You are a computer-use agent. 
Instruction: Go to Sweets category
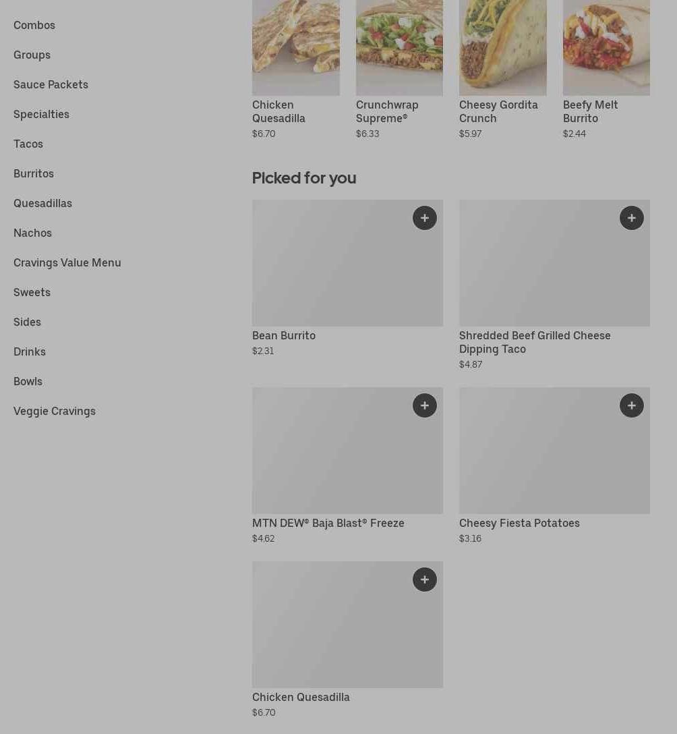(x=32, y=292)
